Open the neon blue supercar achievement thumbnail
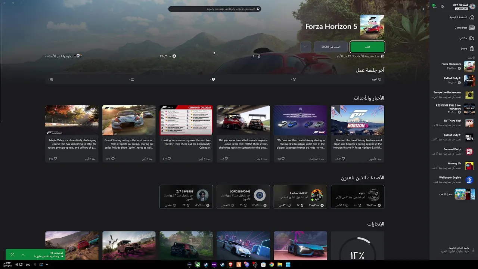The image size is (478, 269). (x=300, y=245)
